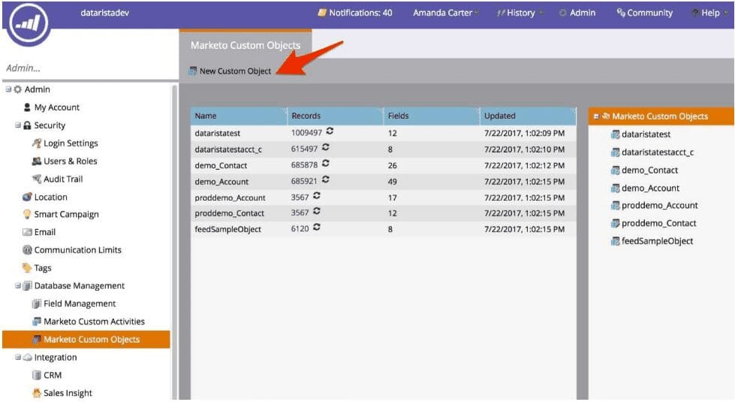Refresh record count for dataristatestacct_c row
Viewport: 735px width, 402px height.
(326, 147)
